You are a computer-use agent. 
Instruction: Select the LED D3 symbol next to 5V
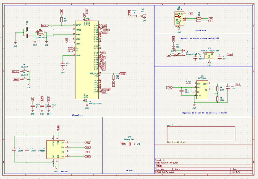tap(176, 55)
